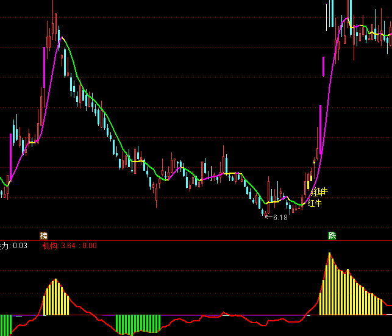392x336 pixels.
Task: Click the 力 0.03 indicator readout
Action: click(13, 246)
